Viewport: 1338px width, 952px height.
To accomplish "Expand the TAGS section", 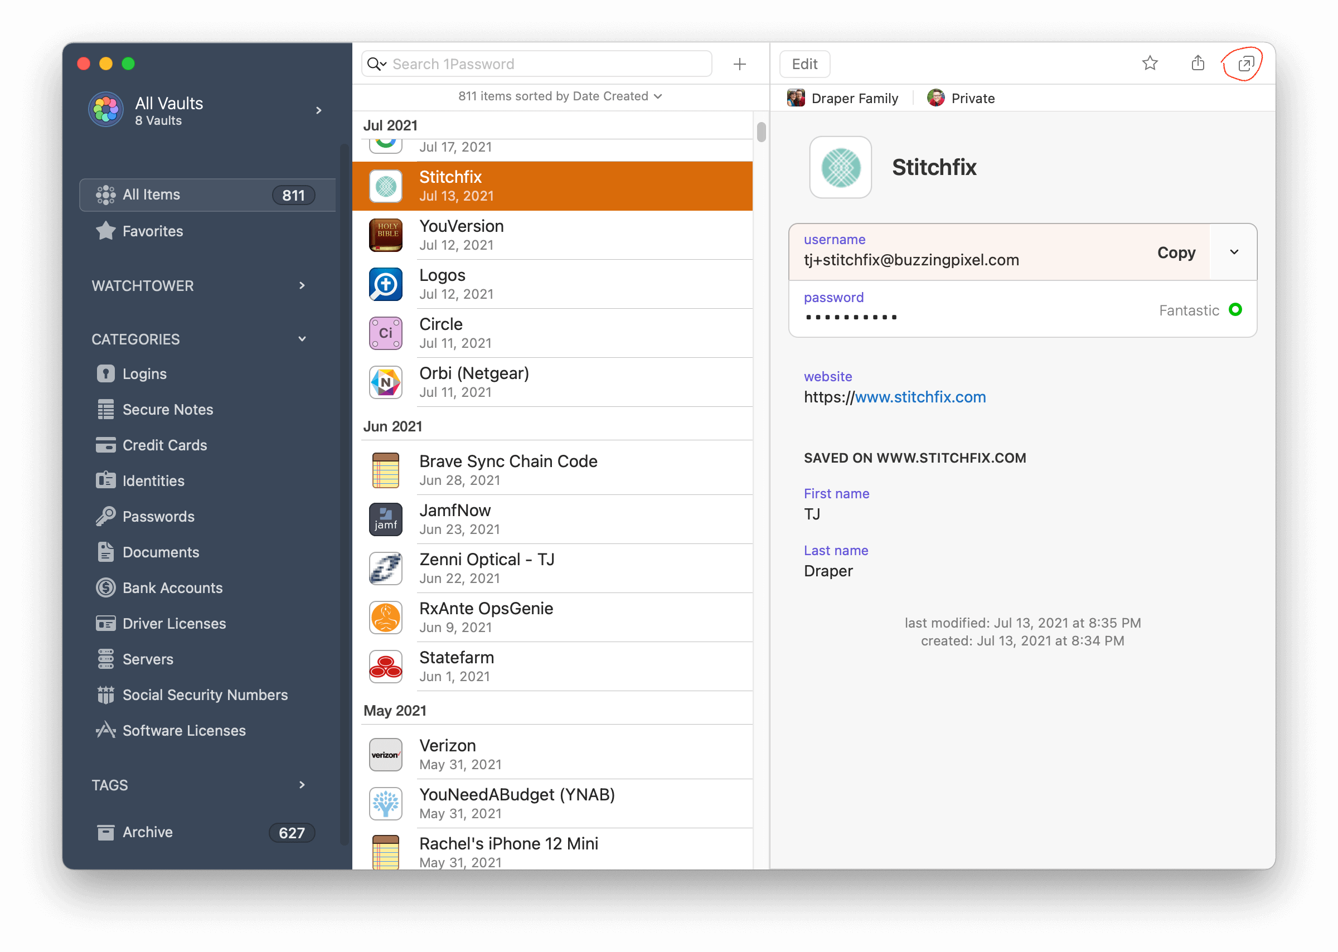I will 302,785.
